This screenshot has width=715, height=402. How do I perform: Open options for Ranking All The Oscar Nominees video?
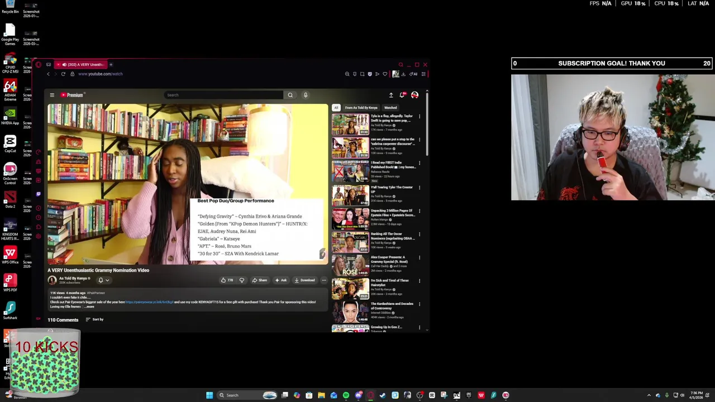(420, 234)
